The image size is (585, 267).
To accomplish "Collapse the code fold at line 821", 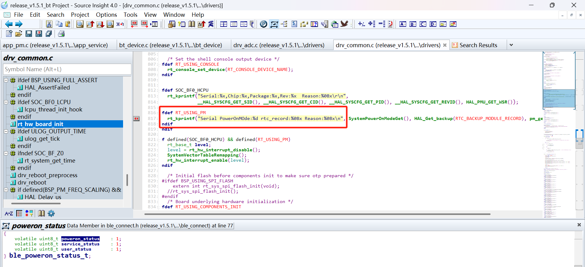I will (159, 140).
